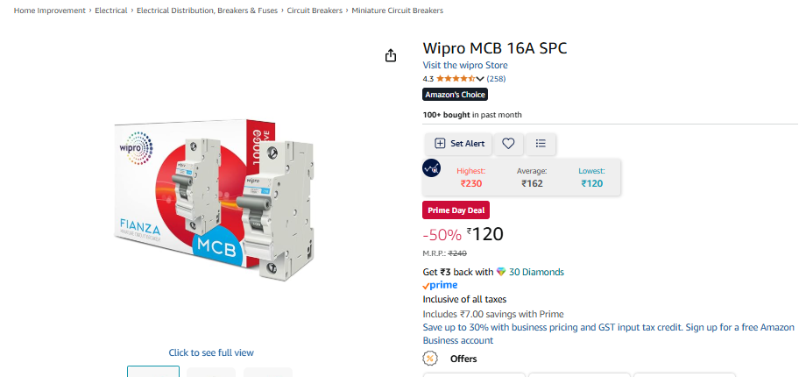This screenshot has height=377, width=806.
Task: Click the share icon beside product image
Action: [392, 55]
